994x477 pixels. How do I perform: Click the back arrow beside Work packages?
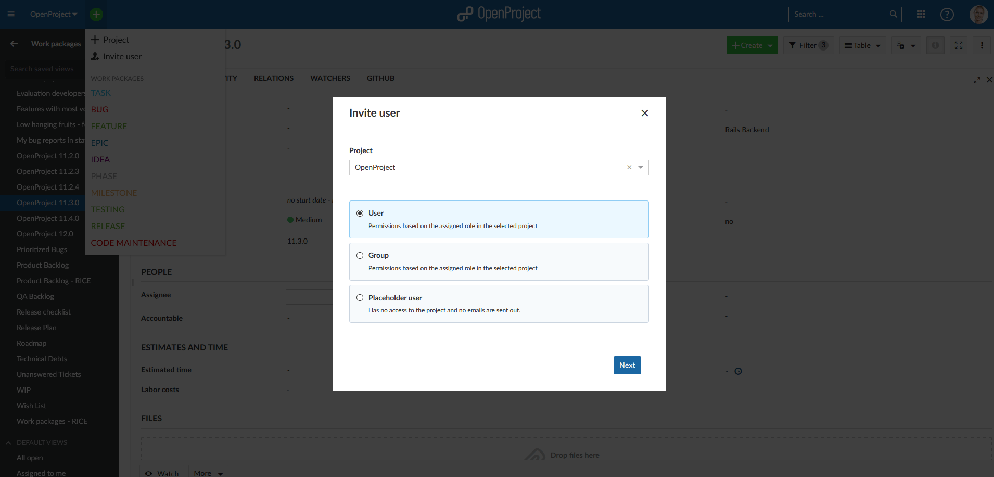click(x=14, y=44)
